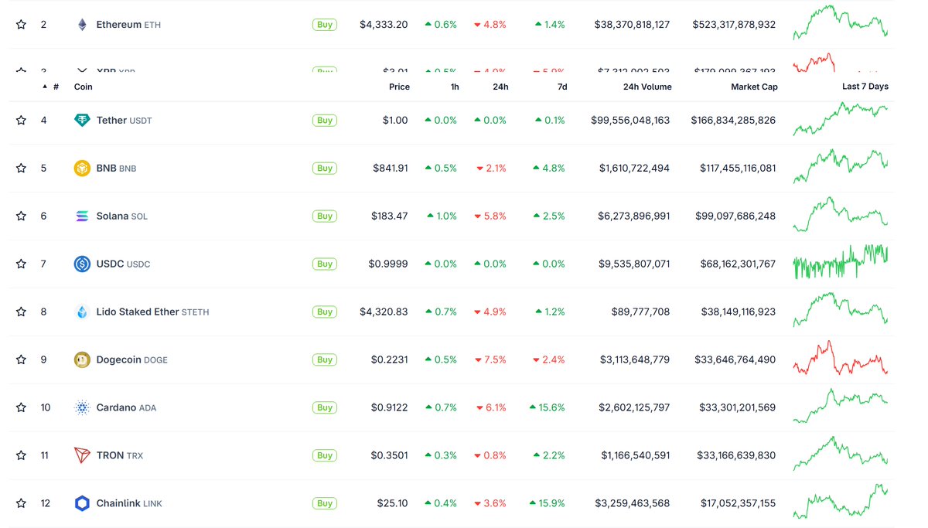
Task: Click Buy in the Dogecoin row
Action: pos(325,359)
